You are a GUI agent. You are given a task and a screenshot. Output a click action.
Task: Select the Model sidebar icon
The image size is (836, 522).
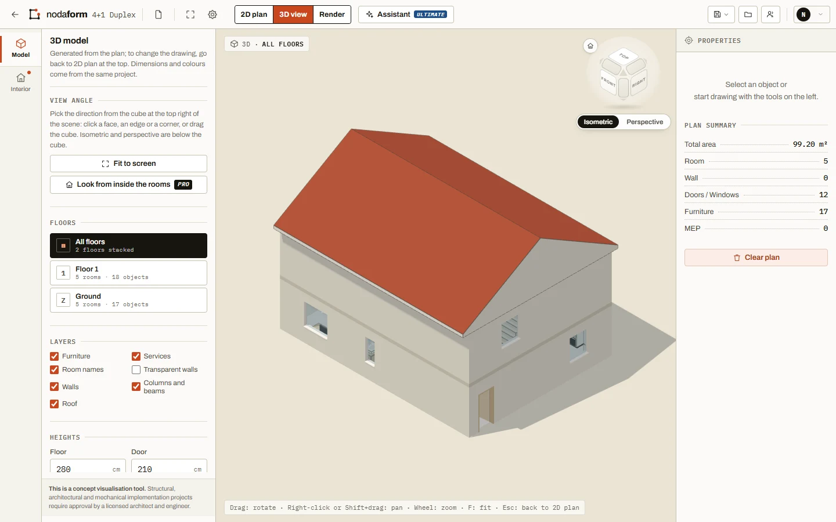coord(21,48)
